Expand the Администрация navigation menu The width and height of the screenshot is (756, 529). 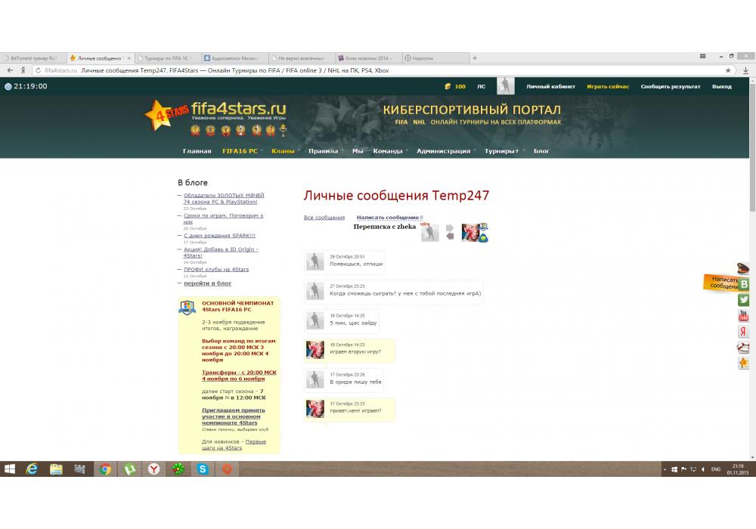444,151
